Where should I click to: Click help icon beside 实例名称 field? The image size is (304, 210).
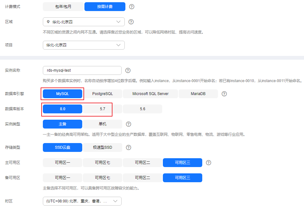point(128,70)
